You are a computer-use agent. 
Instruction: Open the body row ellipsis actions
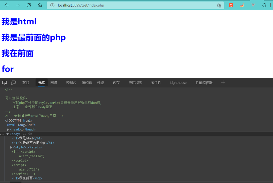2,134
